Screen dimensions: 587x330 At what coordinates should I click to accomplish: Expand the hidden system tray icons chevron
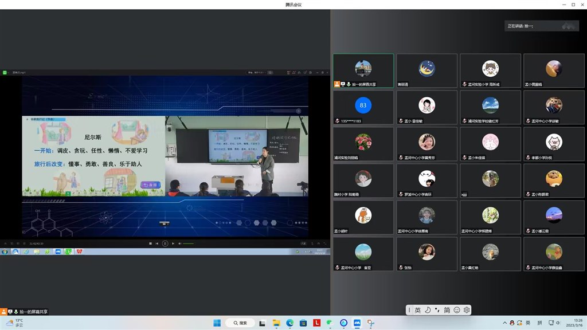tap(504, 323)
